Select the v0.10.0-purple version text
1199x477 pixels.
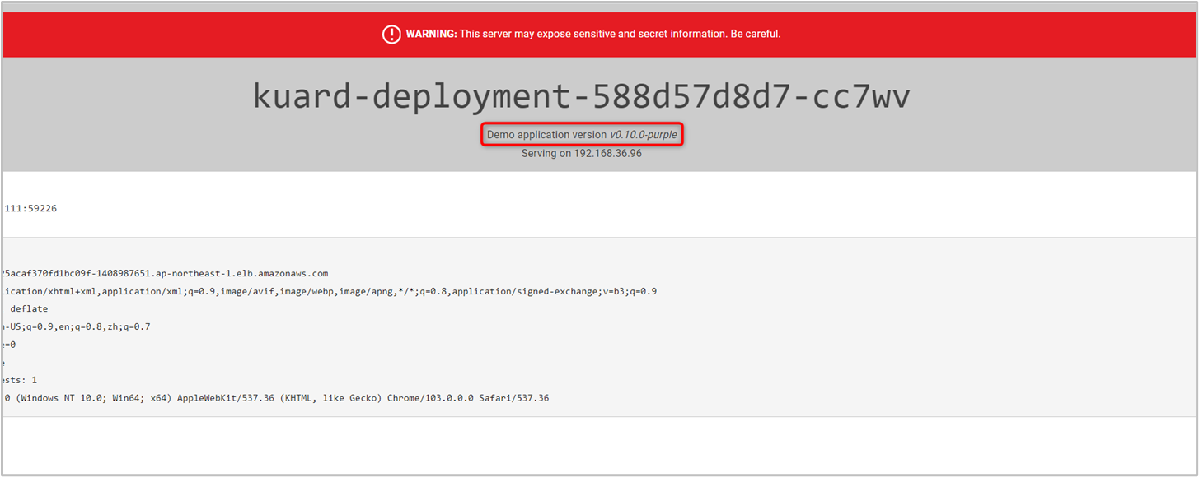(x=644, y=135)
